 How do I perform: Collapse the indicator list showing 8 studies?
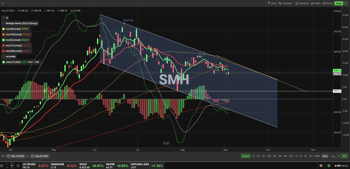point(5,18)
